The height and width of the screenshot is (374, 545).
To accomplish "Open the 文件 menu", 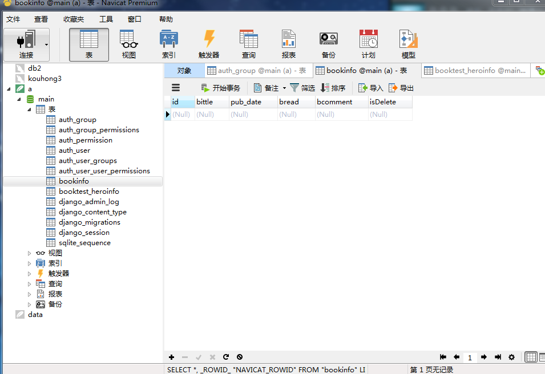I will 13,19.
